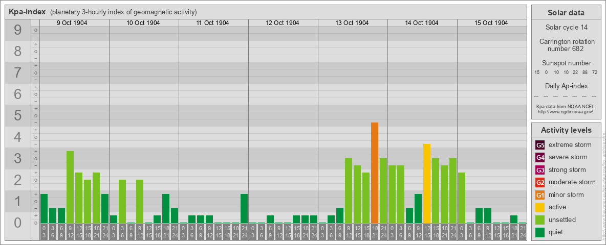Viewport: 606px width, 245px height.
Task: Click the 'minor storm' legend label
Action: click(x=566, y=194)
